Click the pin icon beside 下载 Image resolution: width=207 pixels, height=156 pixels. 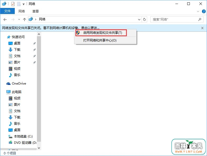point(35,50)
